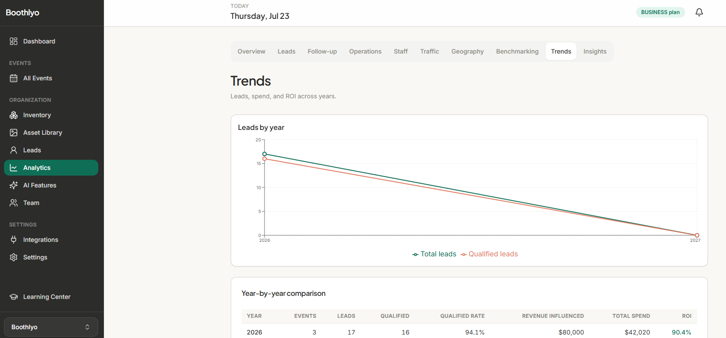Click the 2026 Qualified leads data point
This screenshot has width=726, height=338.
click(265, 159)
